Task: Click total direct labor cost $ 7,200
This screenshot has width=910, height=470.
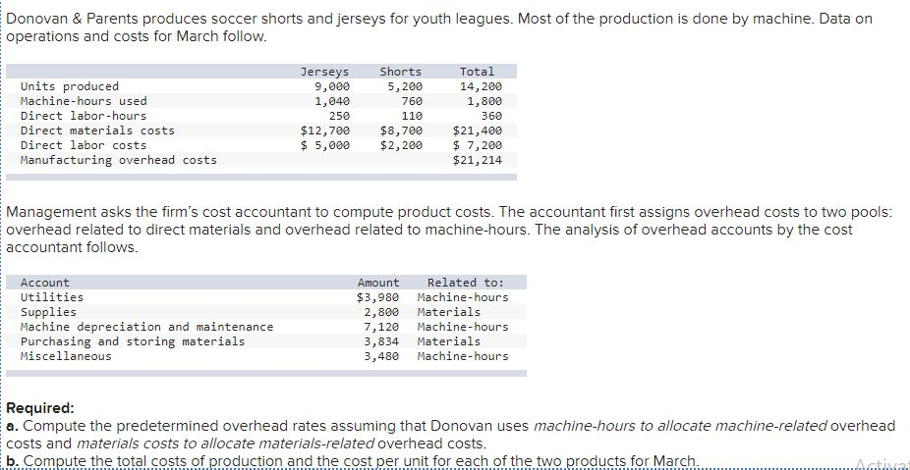Action: (x=478, y=145)
